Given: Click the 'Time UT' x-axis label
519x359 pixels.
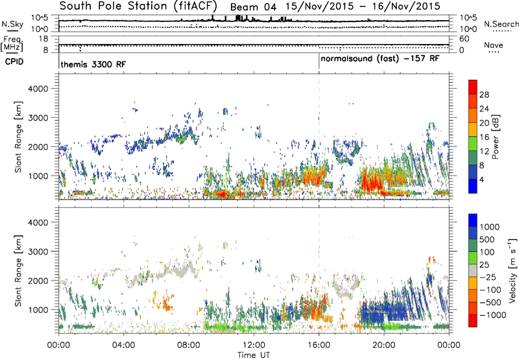Looking at the screenshot, I should pyautogui.click(x=254, y=354).
